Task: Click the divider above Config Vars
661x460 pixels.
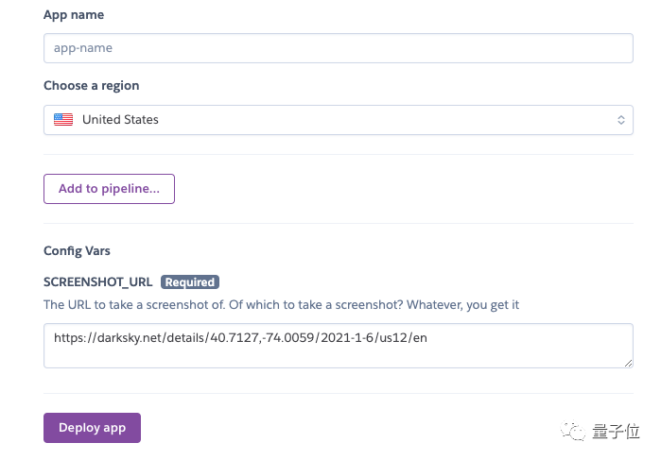Action: point(338,223)
